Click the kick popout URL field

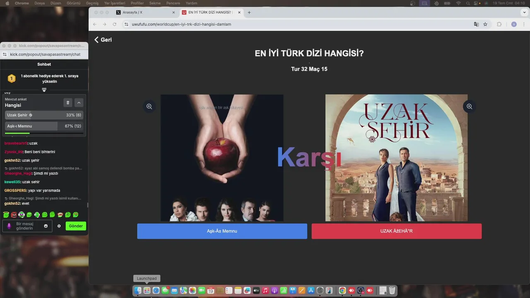[x=45, y=54]
